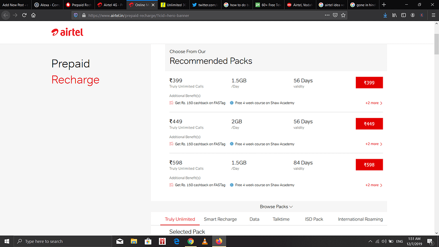Open the browser home page

33,15
